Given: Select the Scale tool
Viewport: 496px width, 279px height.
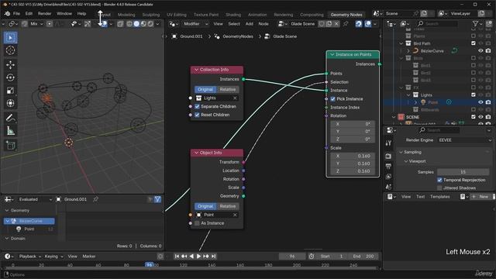Looking at the screenshot, I should coord(10,91).
